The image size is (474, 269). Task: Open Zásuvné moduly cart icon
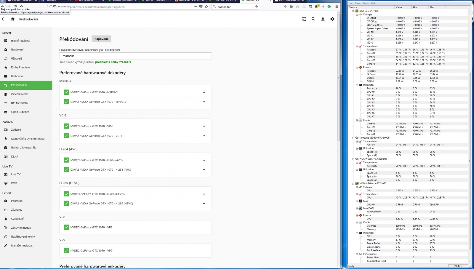pyautogui.click(x=6, y=228)
